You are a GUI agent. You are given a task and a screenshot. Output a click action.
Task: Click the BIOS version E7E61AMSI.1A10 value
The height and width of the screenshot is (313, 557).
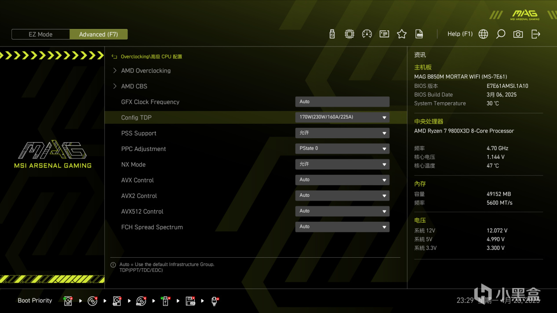coord(507,86)
